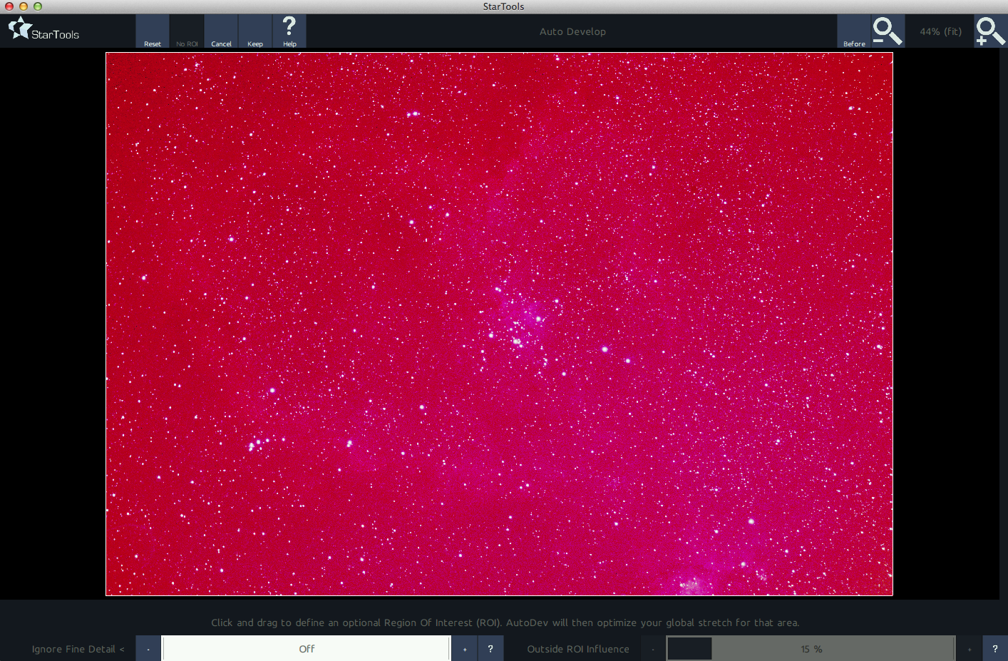Zoom out with the magnifier-minus icon
The height and width of the screenshot is (661, 1008).
887,31
